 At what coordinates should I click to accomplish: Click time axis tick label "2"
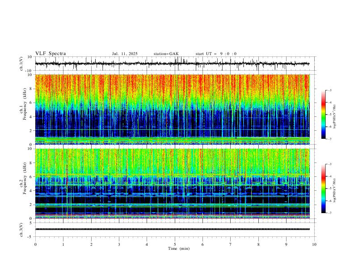pyautogui.click(x=91, y=244)
